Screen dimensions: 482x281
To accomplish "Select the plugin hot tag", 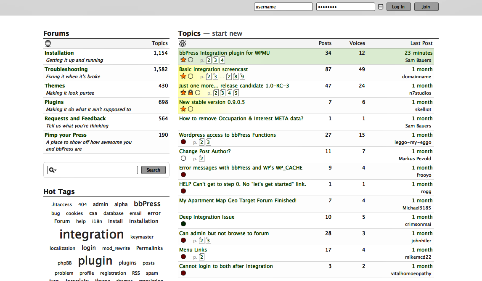I will tap(95, 261).
